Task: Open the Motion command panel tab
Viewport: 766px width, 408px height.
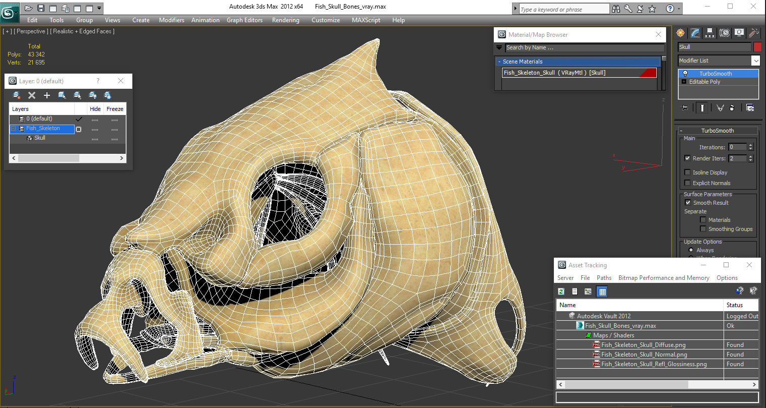Action: pyautogui.click(x=725, y=33)
